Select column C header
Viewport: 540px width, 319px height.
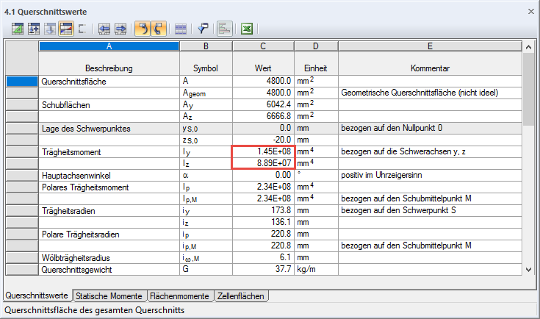263,46
